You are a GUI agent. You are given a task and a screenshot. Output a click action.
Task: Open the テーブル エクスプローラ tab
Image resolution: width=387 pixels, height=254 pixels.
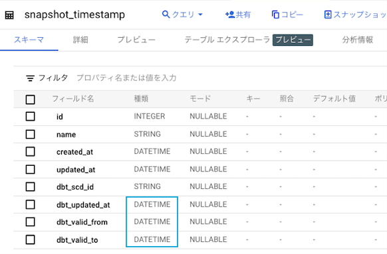(x=227, y=40)
